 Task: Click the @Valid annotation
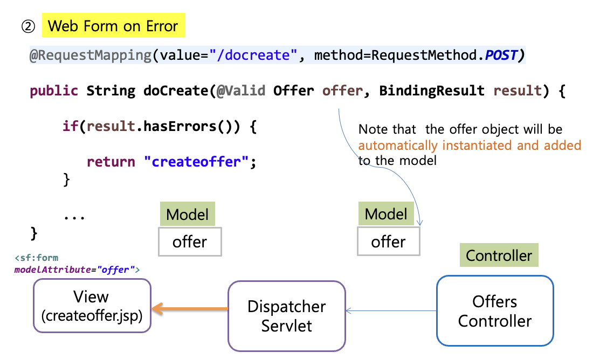[241, 91]
